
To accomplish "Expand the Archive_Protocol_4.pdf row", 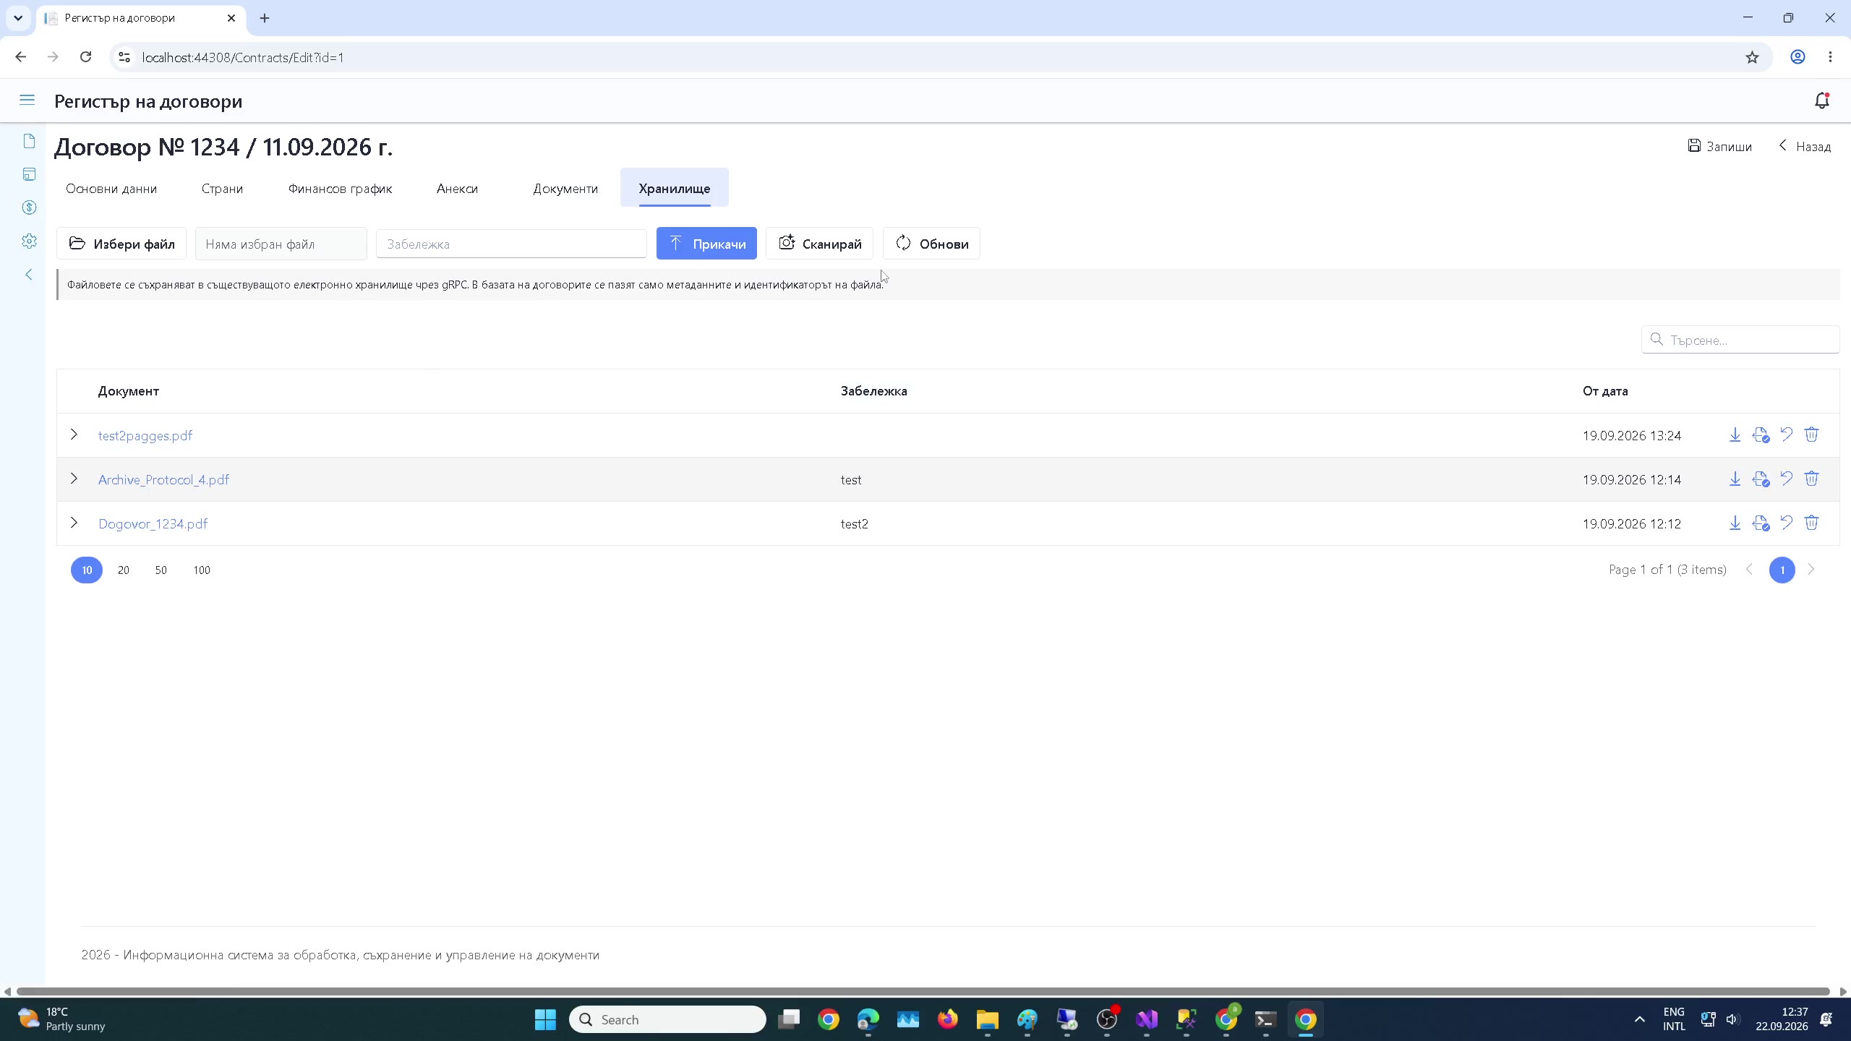I will tap(74, 479).
